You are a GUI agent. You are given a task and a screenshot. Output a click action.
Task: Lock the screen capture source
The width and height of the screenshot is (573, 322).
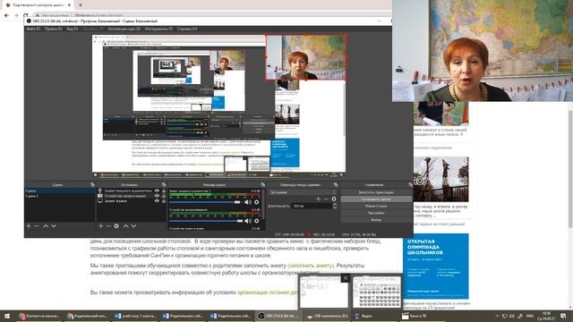(164, 201)
